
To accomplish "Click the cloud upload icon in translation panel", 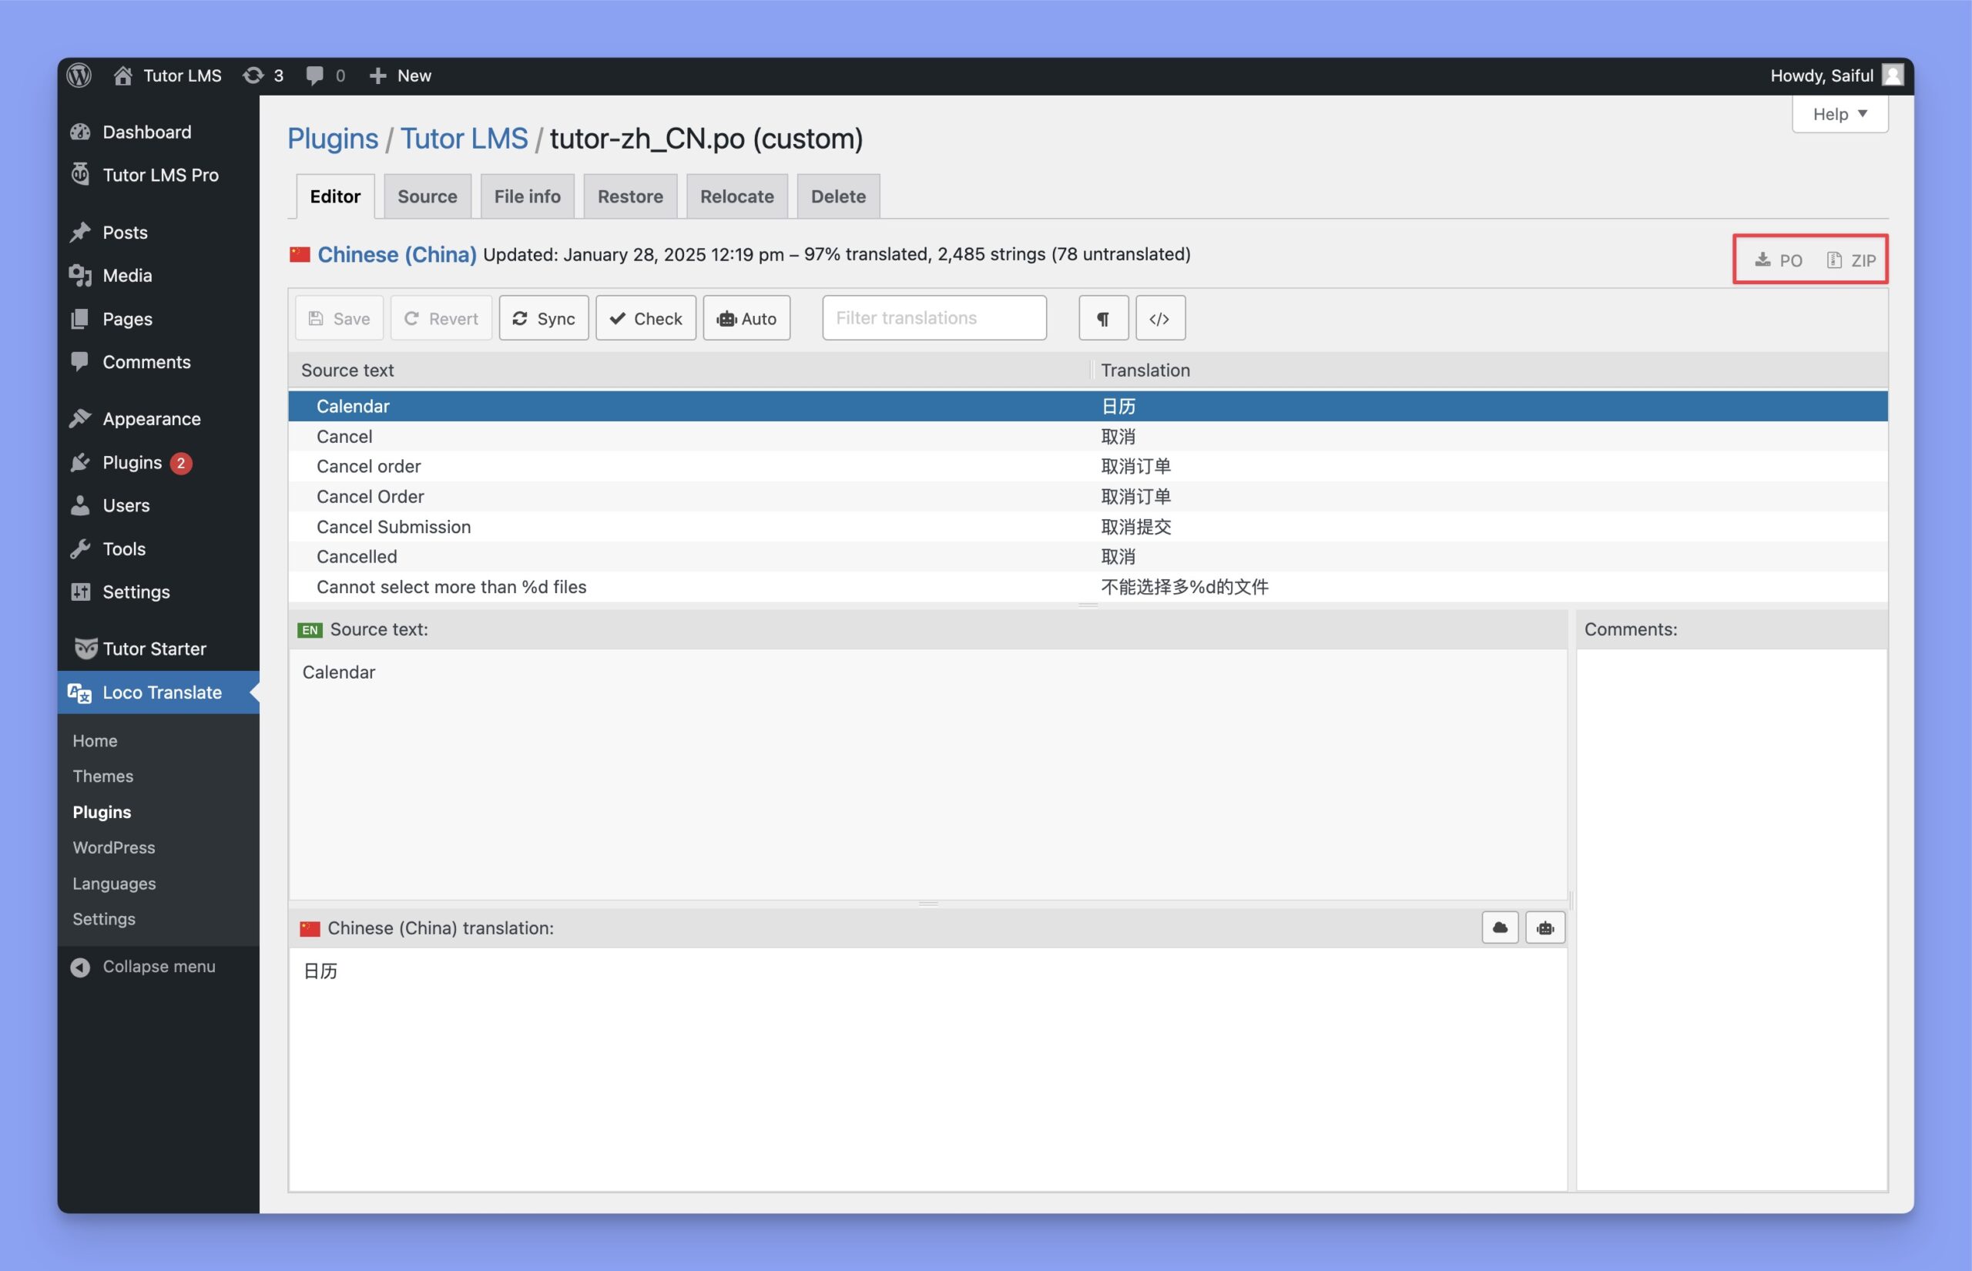I will pos(1499,927).
